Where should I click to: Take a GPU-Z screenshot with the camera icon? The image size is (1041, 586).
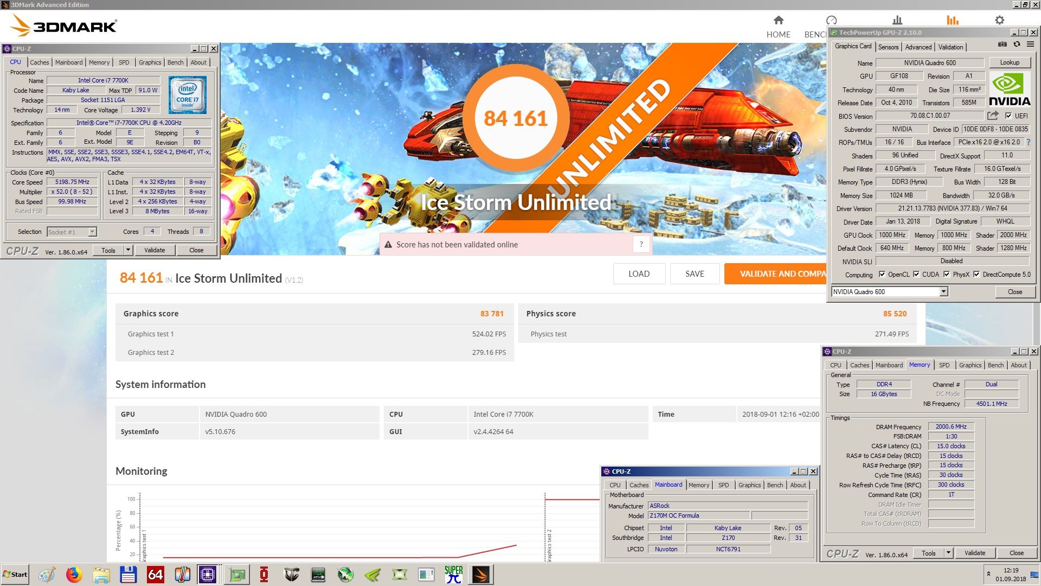coord(1003,44)
